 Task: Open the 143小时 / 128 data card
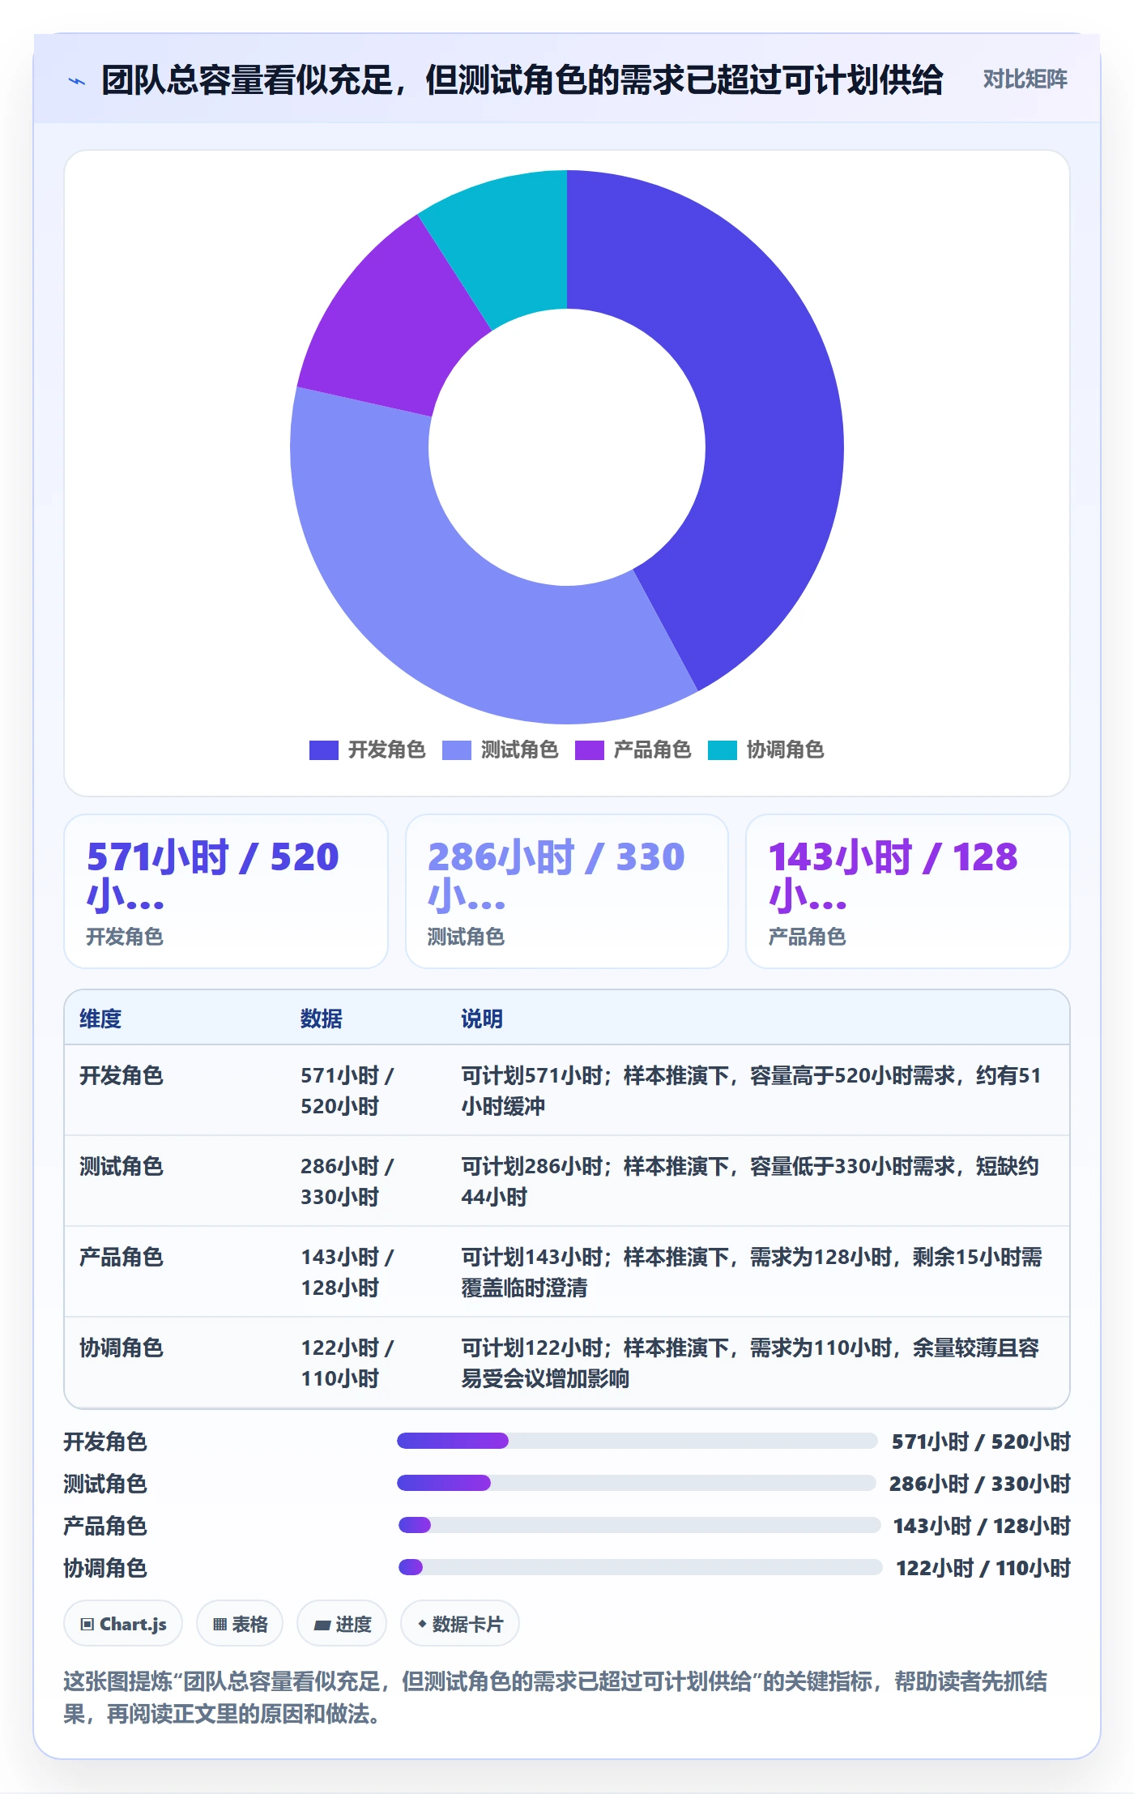[908, 891]
